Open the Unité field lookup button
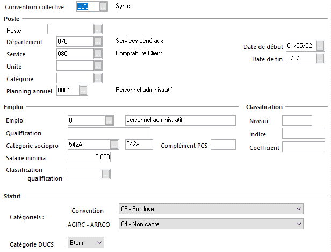The width and height of the screenshot is (331, 252). click(97, 66)
